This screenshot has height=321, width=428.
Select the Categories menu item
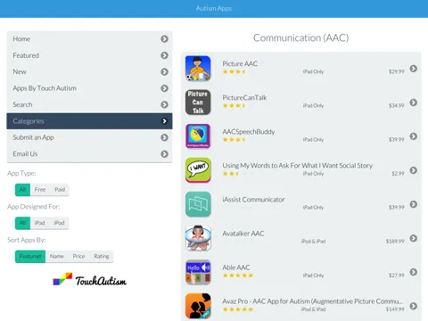pos(89,121)
